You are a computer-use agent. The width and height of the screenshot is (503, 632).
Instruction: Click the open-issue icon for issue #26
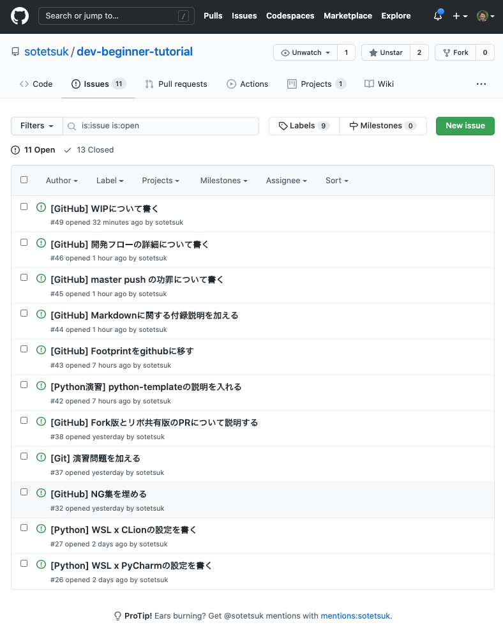(x=41, y=564)
